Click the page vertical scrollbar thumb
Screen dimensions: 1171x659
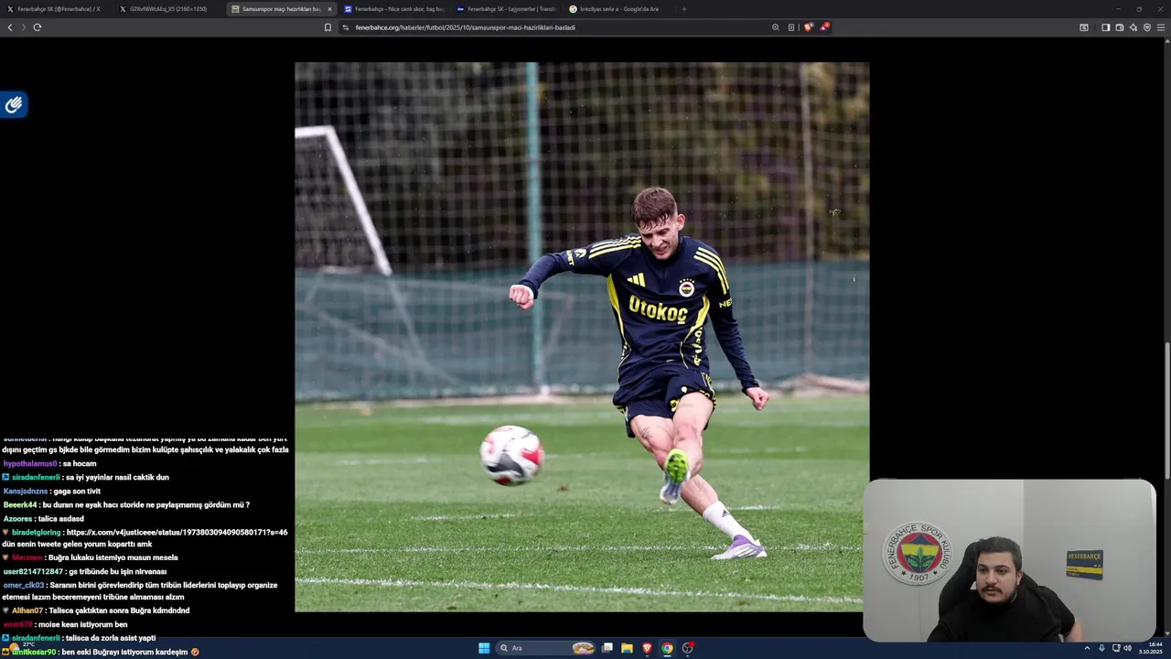point(1166,410)
